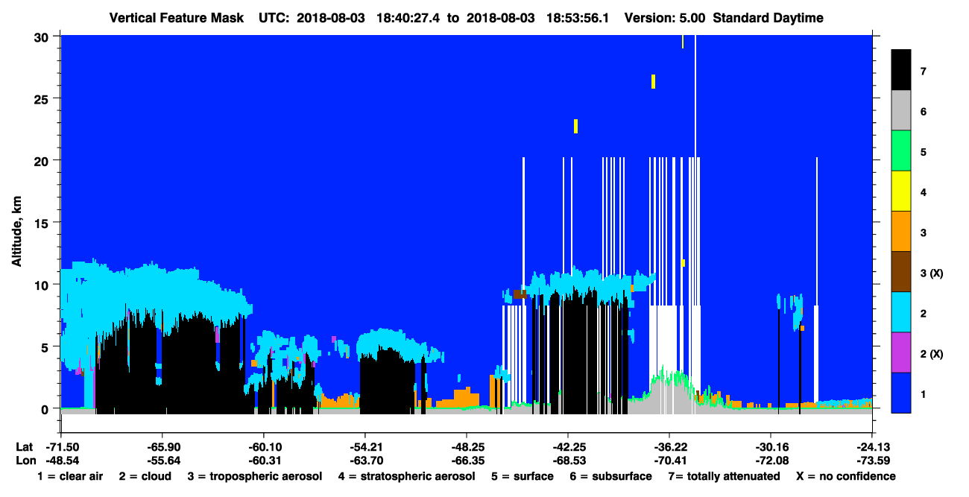969x497 pixels.
Task: Click 'Version: 5.00' in the title
Action: [665, 18]
